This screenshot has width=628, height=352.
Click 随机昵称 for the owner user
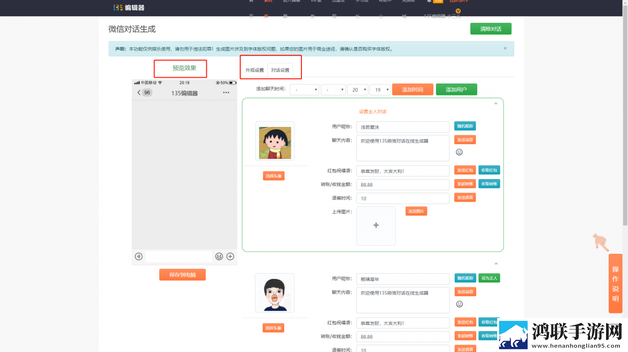[465, 126]
